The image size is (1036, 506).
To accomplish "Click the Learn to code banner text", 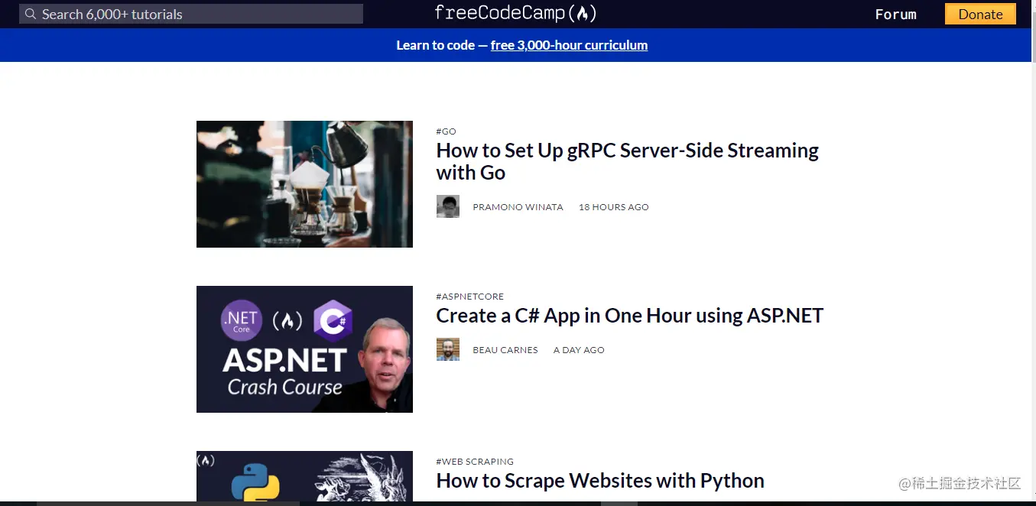I will click(442, 45).
